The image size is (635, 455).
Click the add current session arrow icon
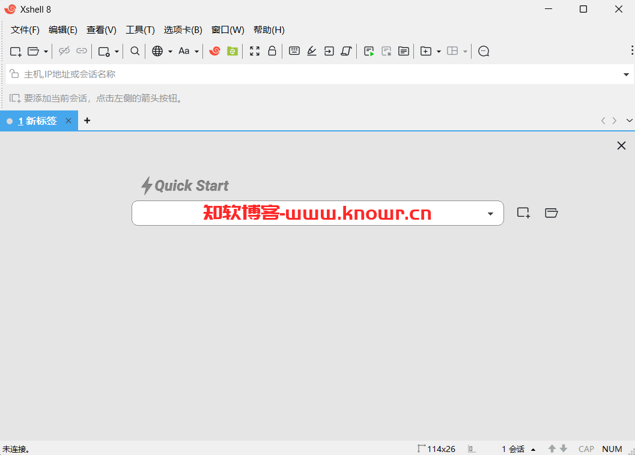pyautogui.click(x=15, y=98)
